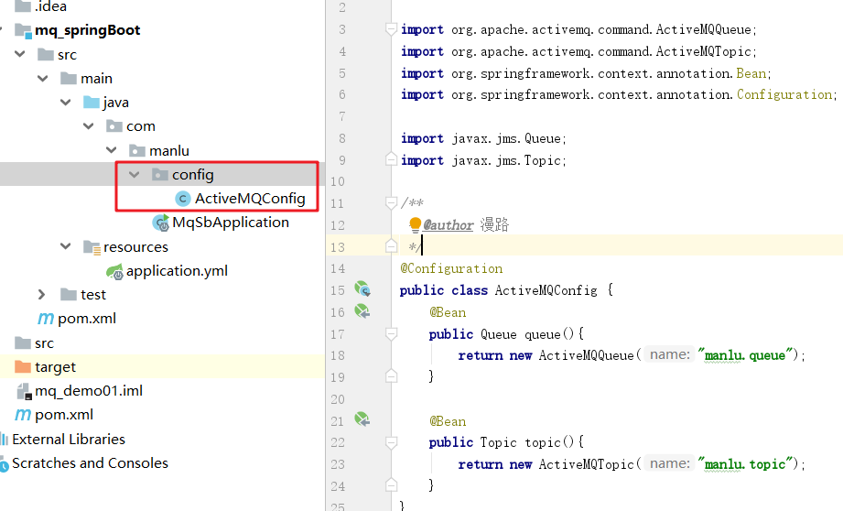Open the root pom.xml below mq_demo01.iml
Screen dimensions: 843x511
tap(64, 415)
